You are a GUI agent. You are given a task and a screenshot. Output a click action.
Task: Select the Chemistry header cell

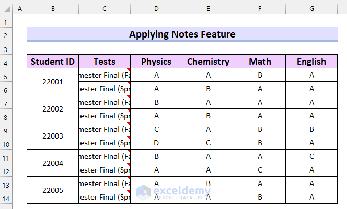point(208,62)
